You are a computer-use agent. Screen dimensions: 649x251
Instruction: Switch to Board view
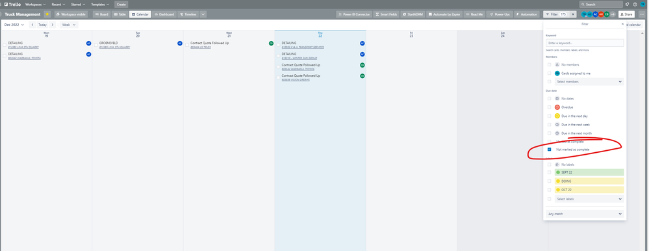tap(102, 14)
